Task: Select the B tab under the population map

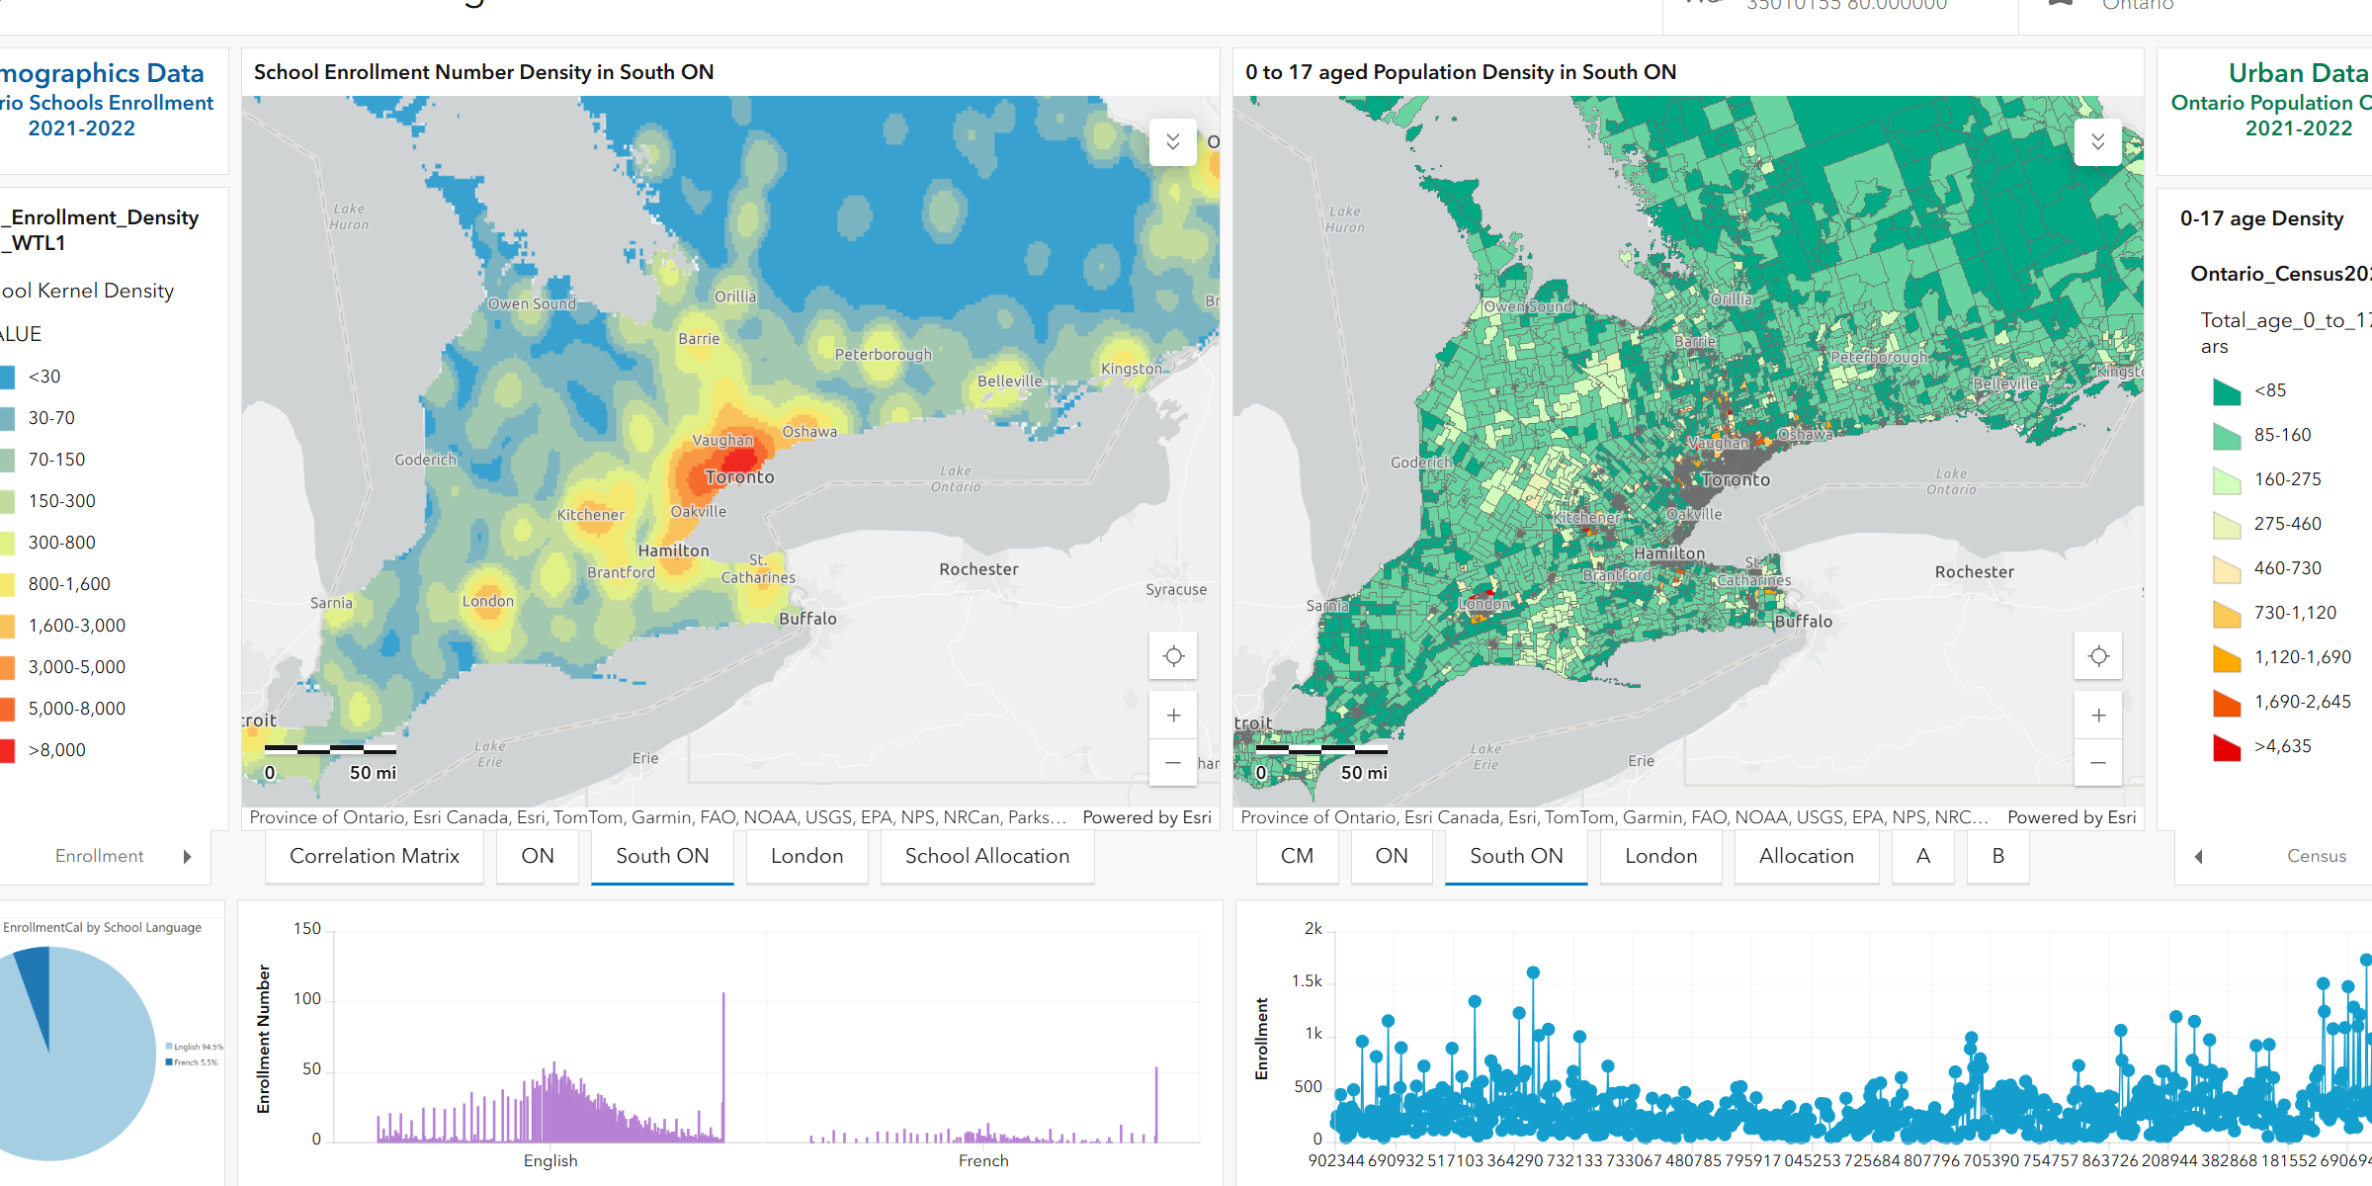Action: point(1997,856)
